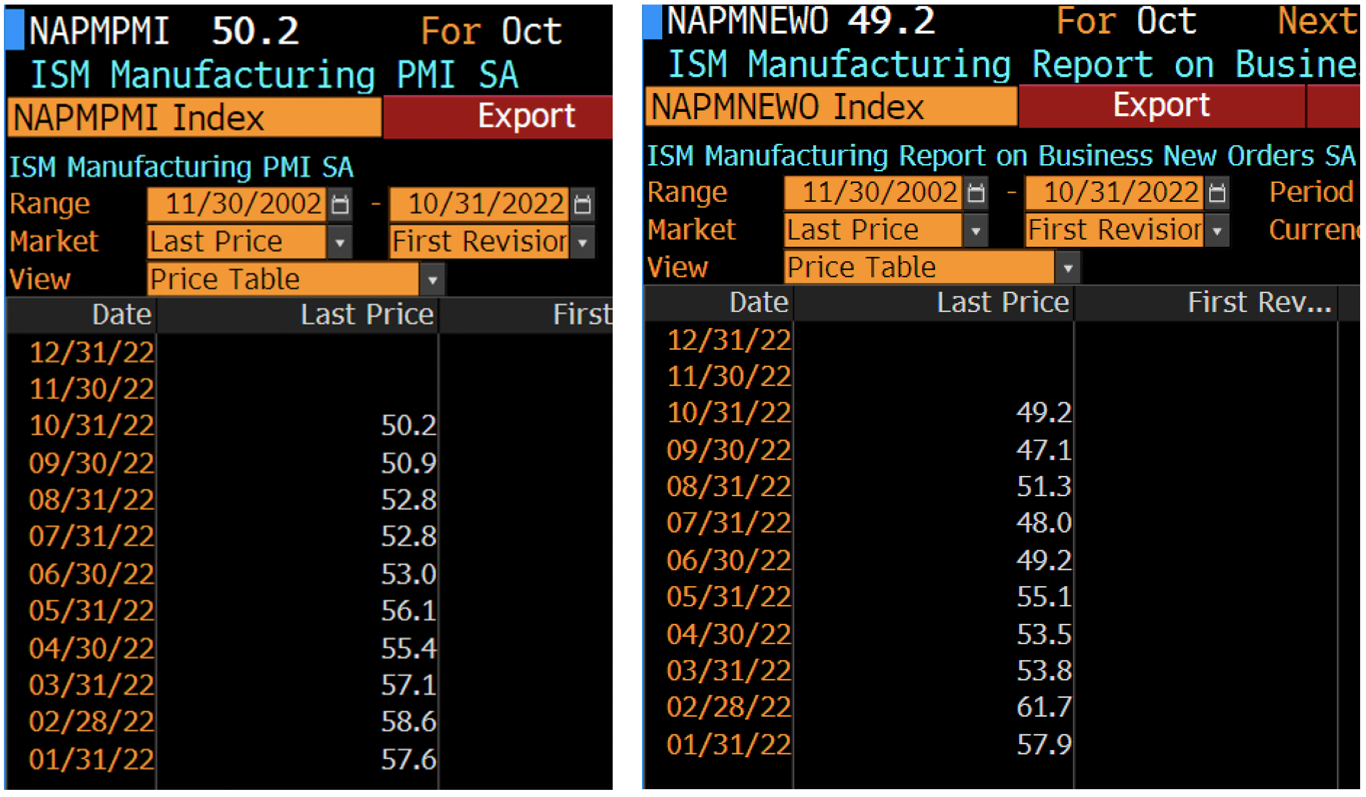The height and width of the screenshot is (797, 1366).
Task: Expand Price Table view dropdown in NAPMNEWO panel
Action: (x=1068, y=268)
